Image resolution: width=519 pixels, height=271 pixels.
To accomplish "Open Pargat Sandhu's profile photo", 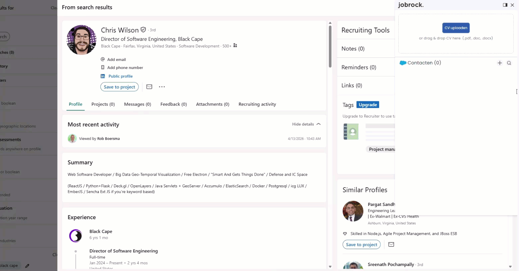I will click(x=353, y=211).
